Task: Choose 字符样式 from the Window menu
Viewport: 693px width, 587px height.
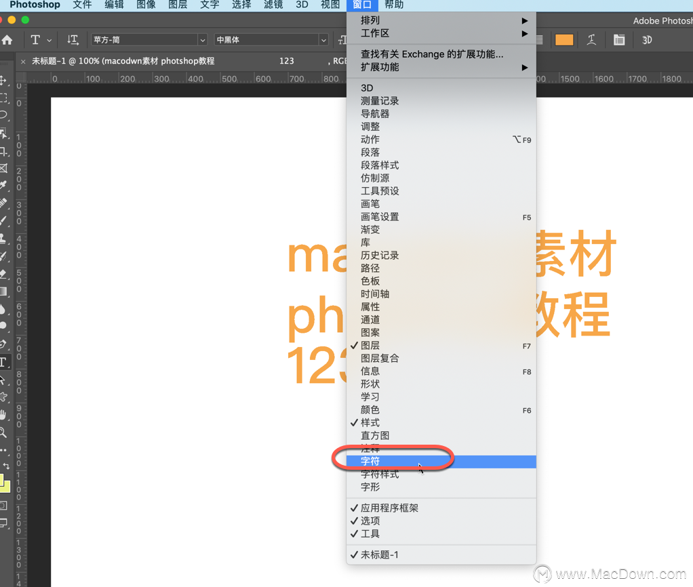Action: tap(441, 474)
